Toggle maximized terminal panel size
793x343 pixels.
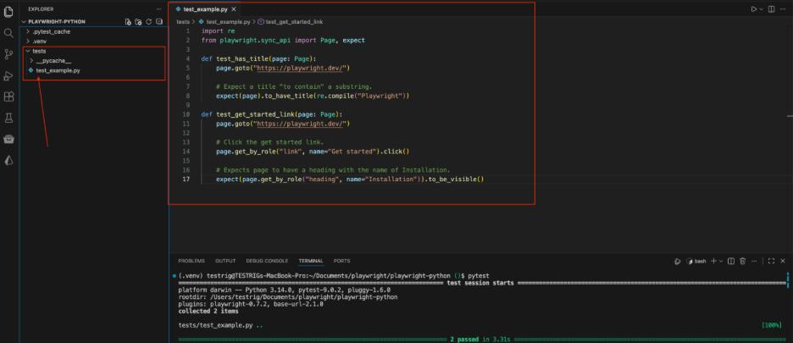[771, 261]
